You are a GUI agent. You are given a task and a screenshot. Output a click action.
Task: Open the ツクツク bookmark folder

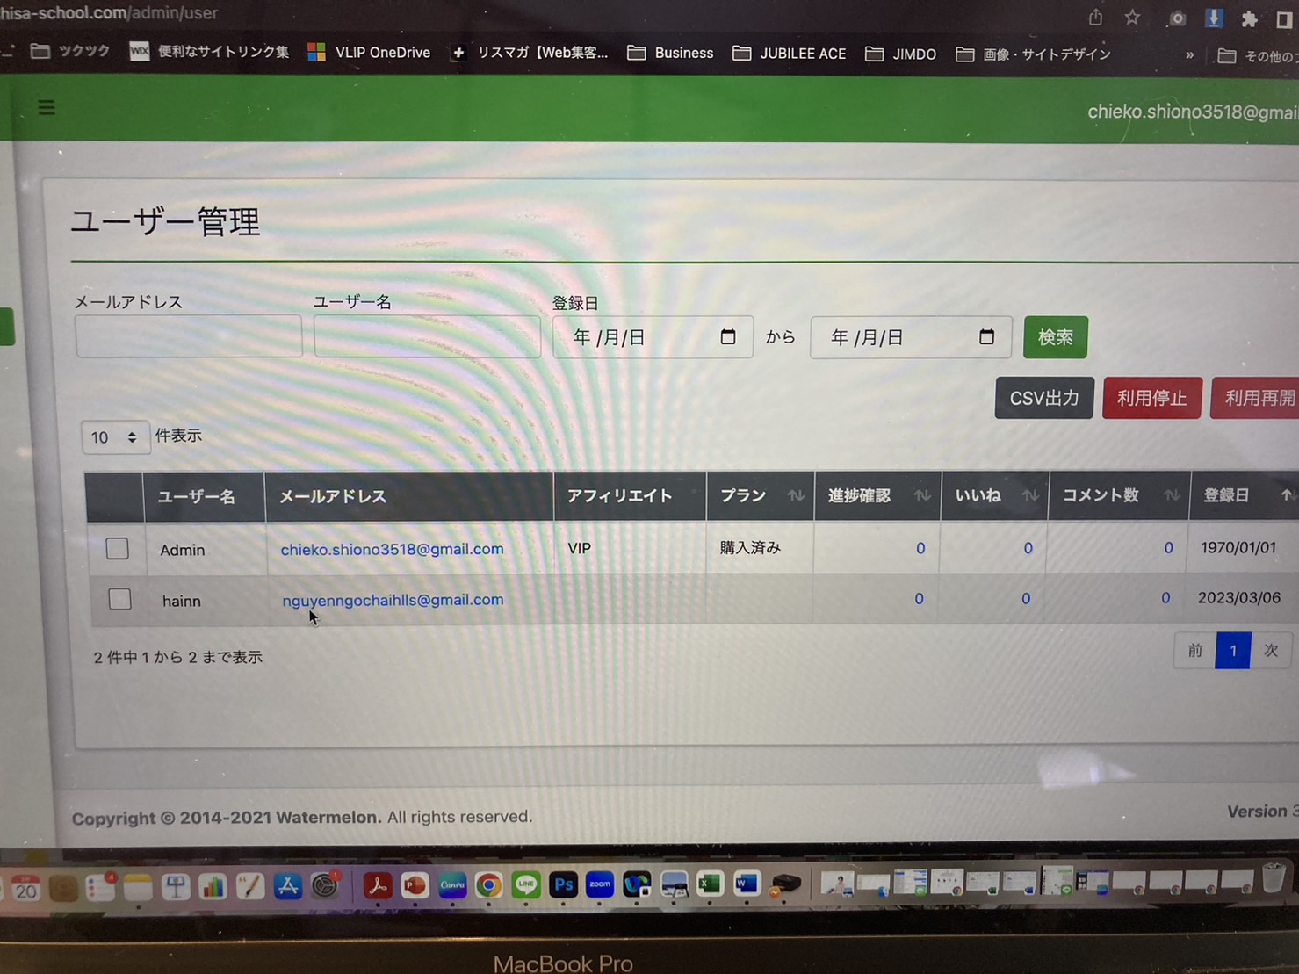pos(70,51)
